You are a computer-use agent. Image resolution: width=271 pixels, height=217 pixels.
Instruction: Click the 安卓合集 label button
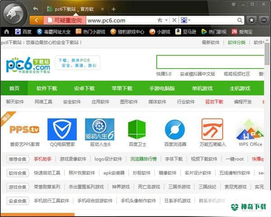coord(18,201)
